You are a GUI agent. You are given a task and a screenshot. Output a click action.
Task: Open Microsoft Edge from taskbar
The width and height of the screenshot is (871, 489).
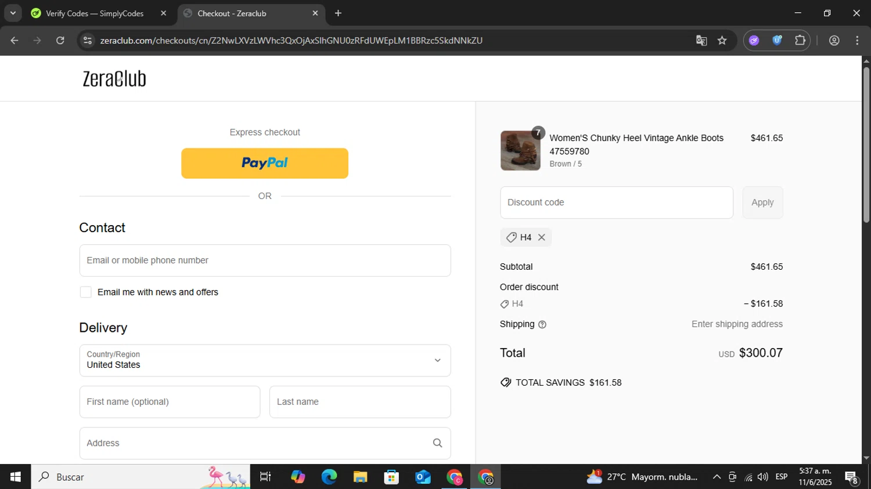pyautogui.click(x=329, y=477)
